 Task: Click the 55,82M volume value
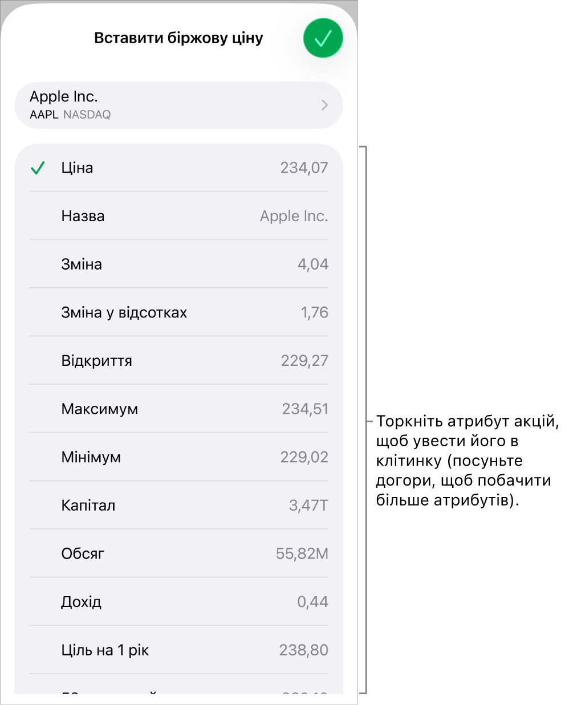click(302, 553)
